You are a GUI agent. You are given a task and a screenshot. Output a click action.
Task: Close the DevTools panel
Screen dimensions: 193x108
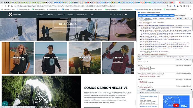tap(191, 18)
